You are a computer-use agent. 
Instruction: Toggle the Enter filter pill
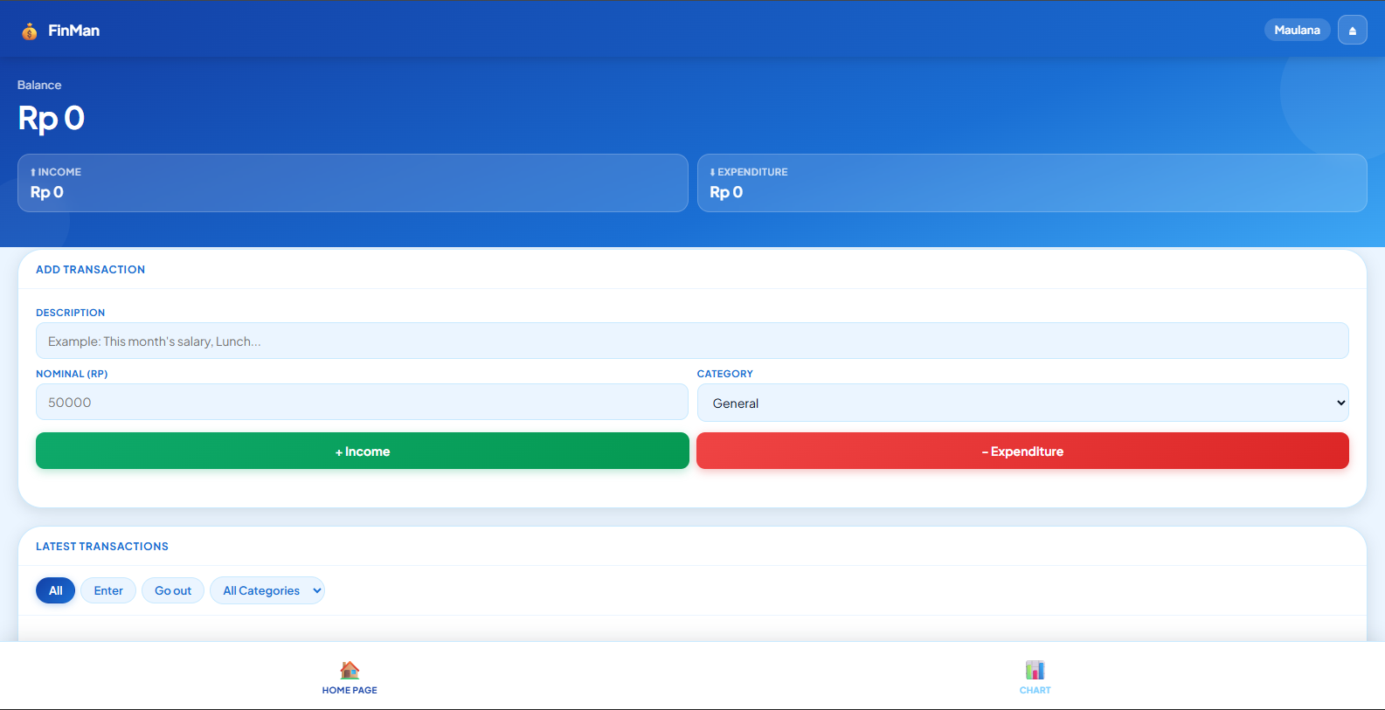(x=108, y=590)
